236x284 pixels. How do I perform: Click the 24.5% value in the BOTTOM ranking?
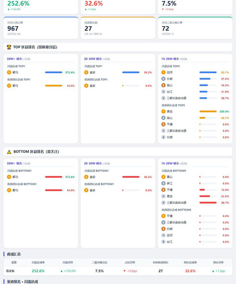225,196
